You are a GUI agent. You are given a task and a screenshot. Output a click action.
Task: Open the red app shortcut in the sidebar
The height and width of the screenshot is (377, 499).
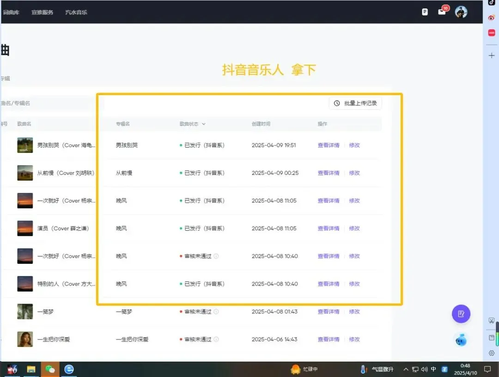(492, 33)
